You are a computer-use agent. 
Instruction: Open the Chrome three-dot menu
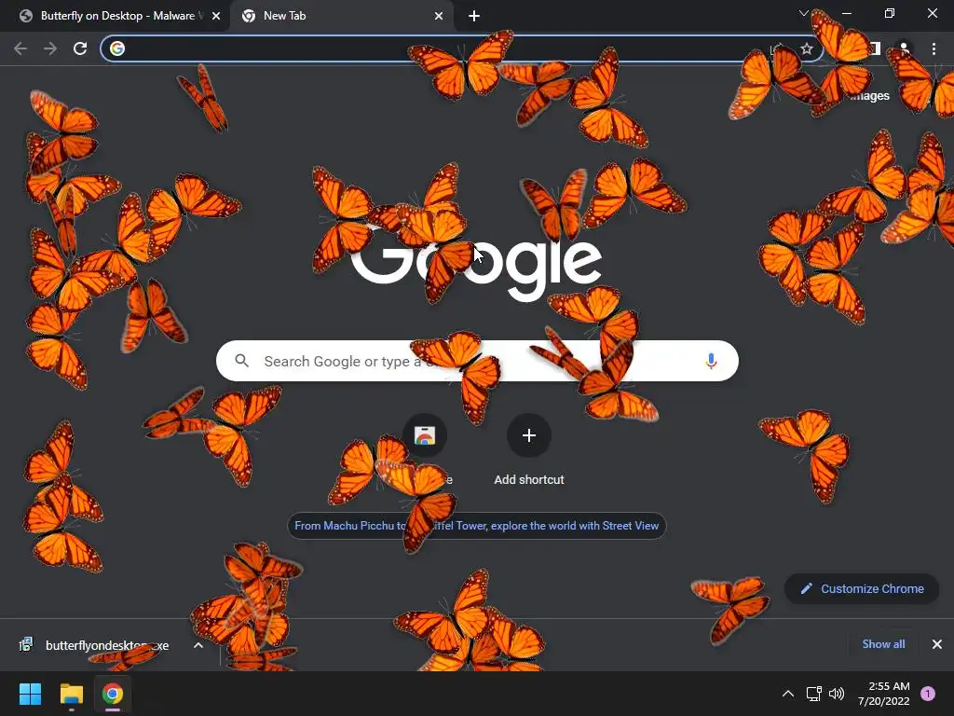[934, 48]
